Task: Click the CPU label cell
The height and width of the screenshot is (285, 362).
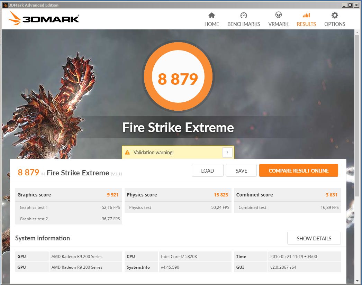Action: [x=141, y=256]
